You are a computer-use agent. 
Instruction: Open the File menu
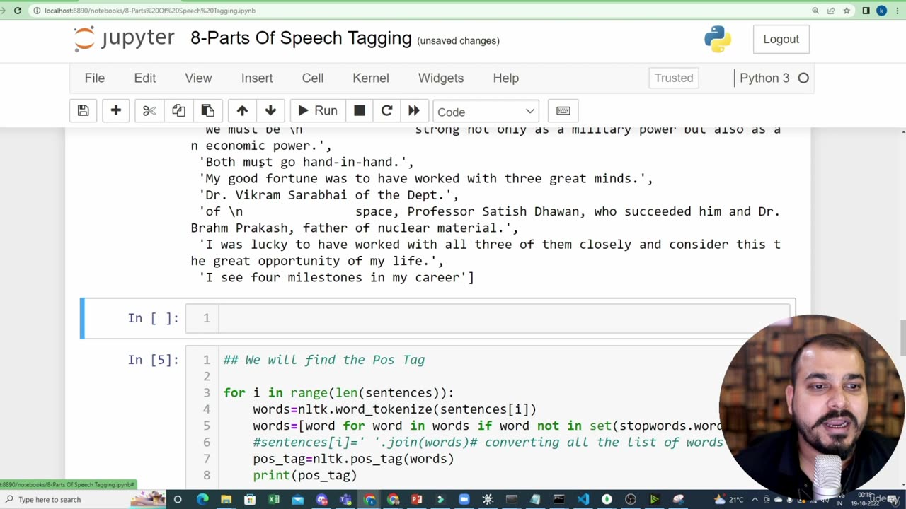coord(95,78)
